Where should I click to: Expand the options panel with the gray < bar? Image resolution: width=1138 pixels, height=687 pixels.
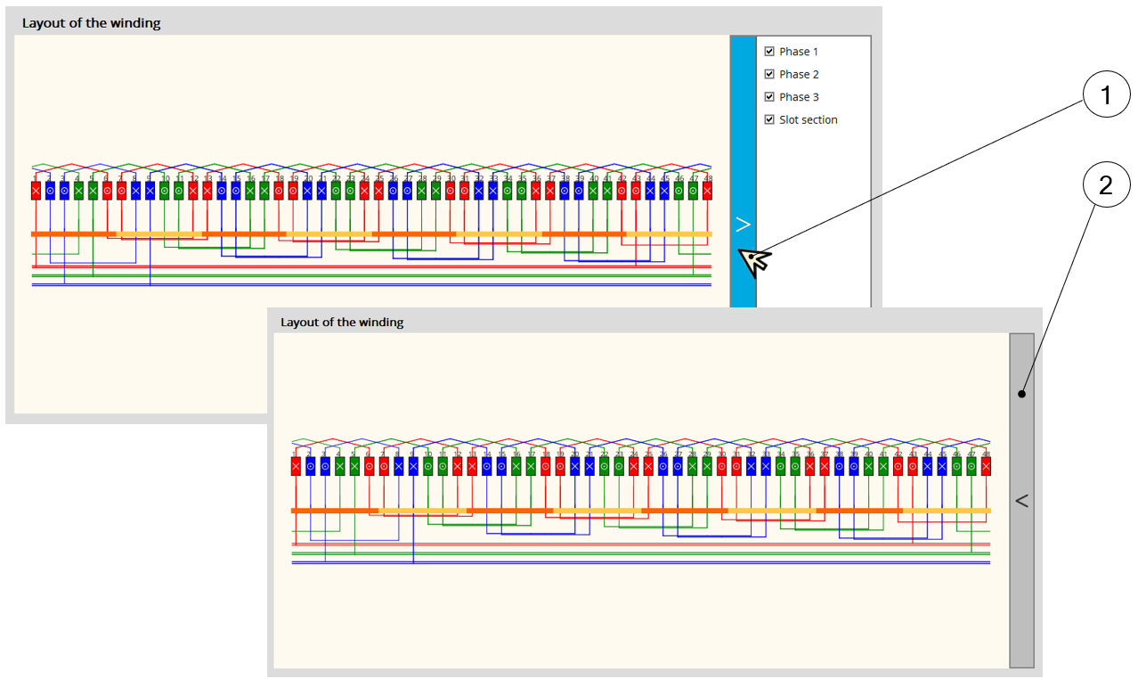coord(1021,501)
